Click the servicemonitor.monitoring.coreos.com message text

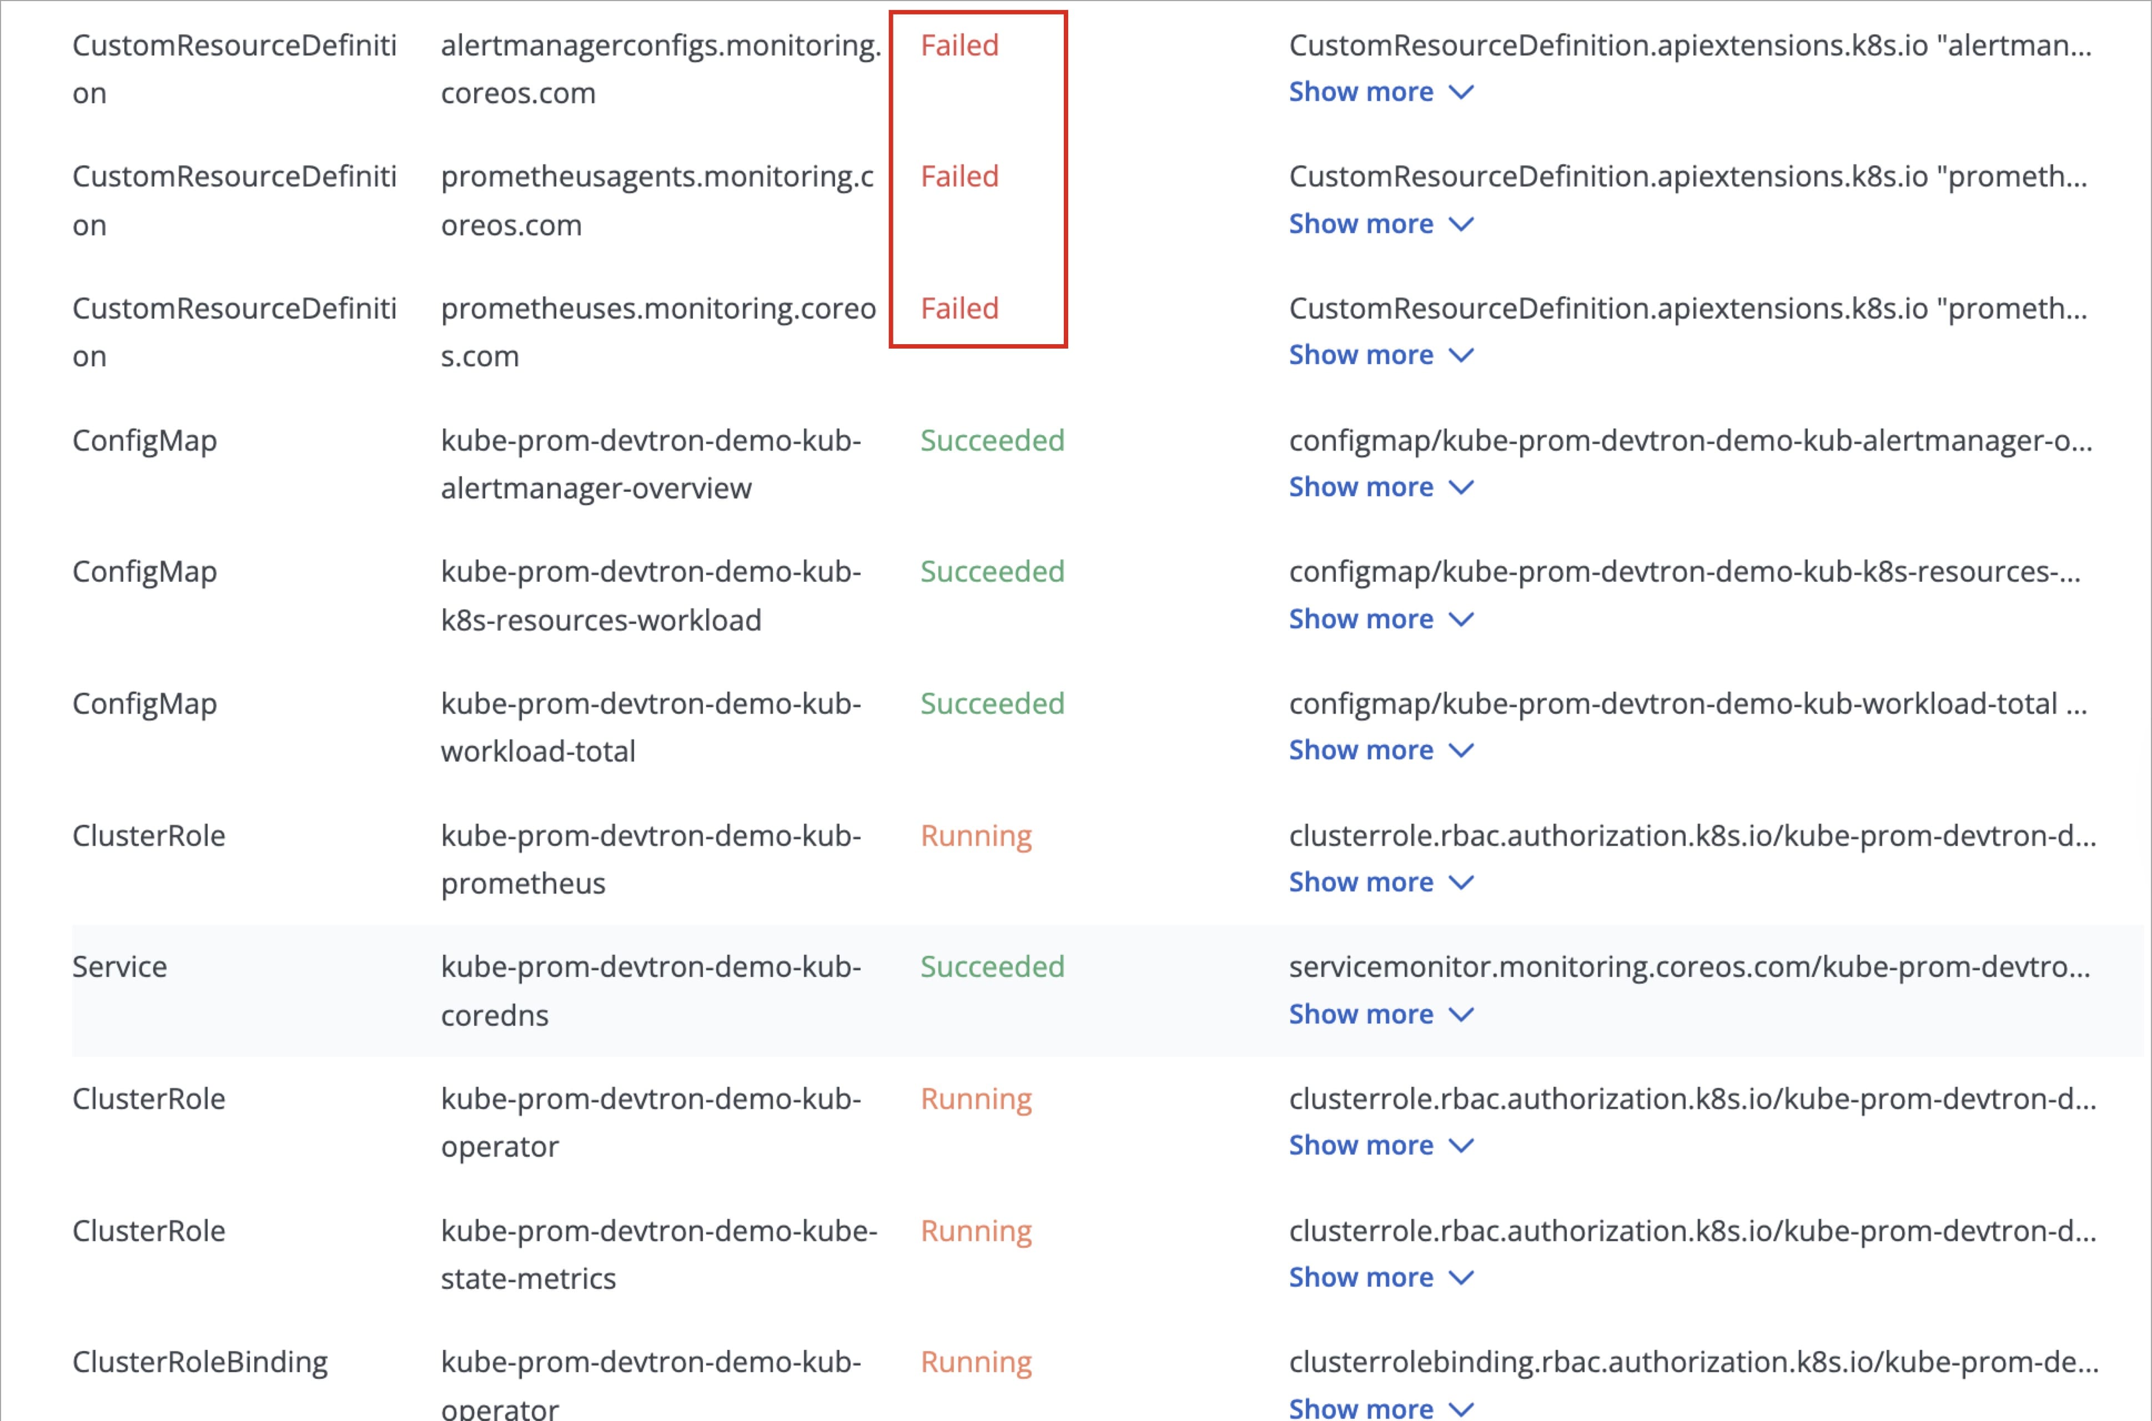[1689, 967]
